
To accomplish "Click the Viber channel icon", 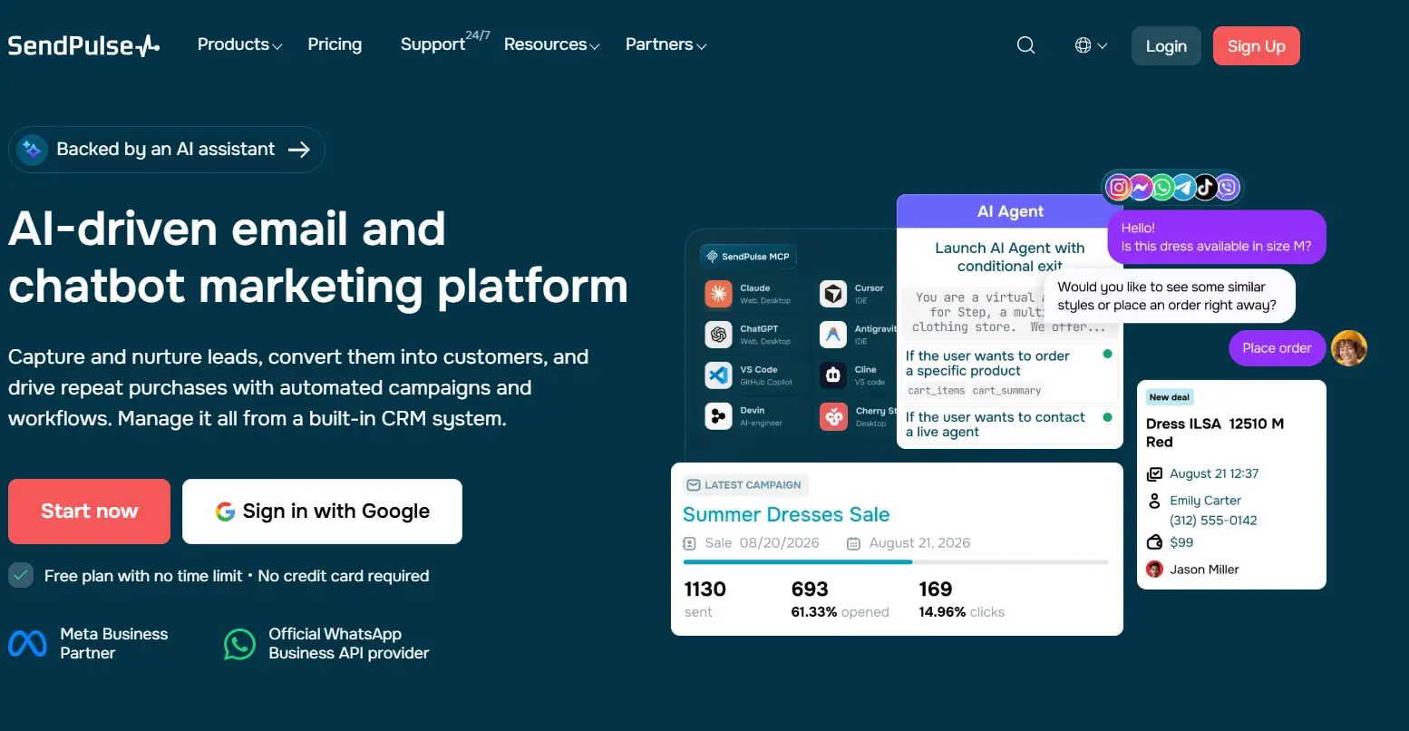I will pos(1228,188).
